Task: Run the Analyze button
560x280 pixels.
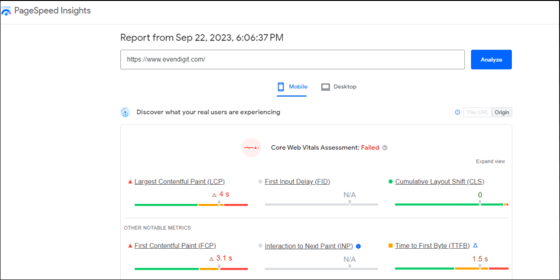Action: click(492, 60)
